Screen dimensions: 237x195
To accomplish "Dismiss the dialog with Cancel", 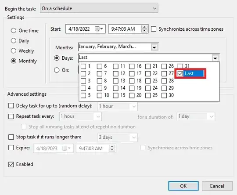I will click(217, 186).
